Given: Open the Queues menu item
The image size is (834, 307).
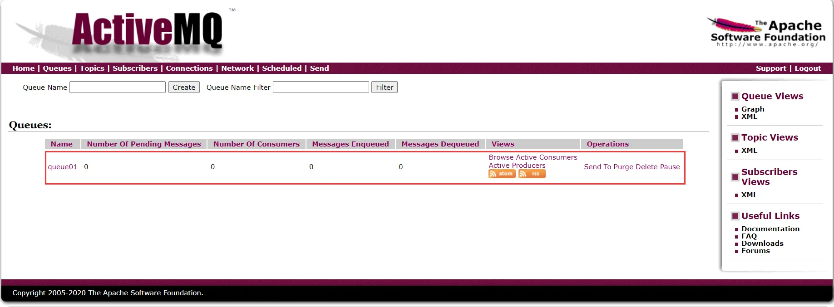Looking at the screenshot, I should [57, 68].
